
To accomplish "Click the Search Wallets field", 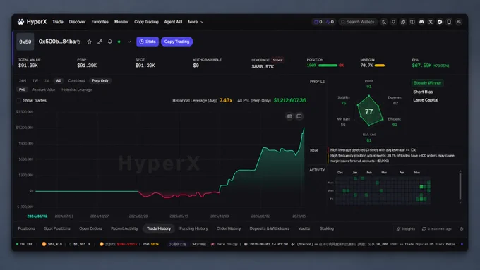I will tap(358, 22).
